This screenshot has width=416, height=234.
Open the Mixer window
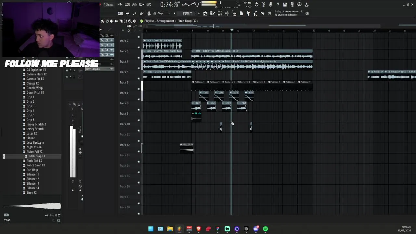[227, 13]
